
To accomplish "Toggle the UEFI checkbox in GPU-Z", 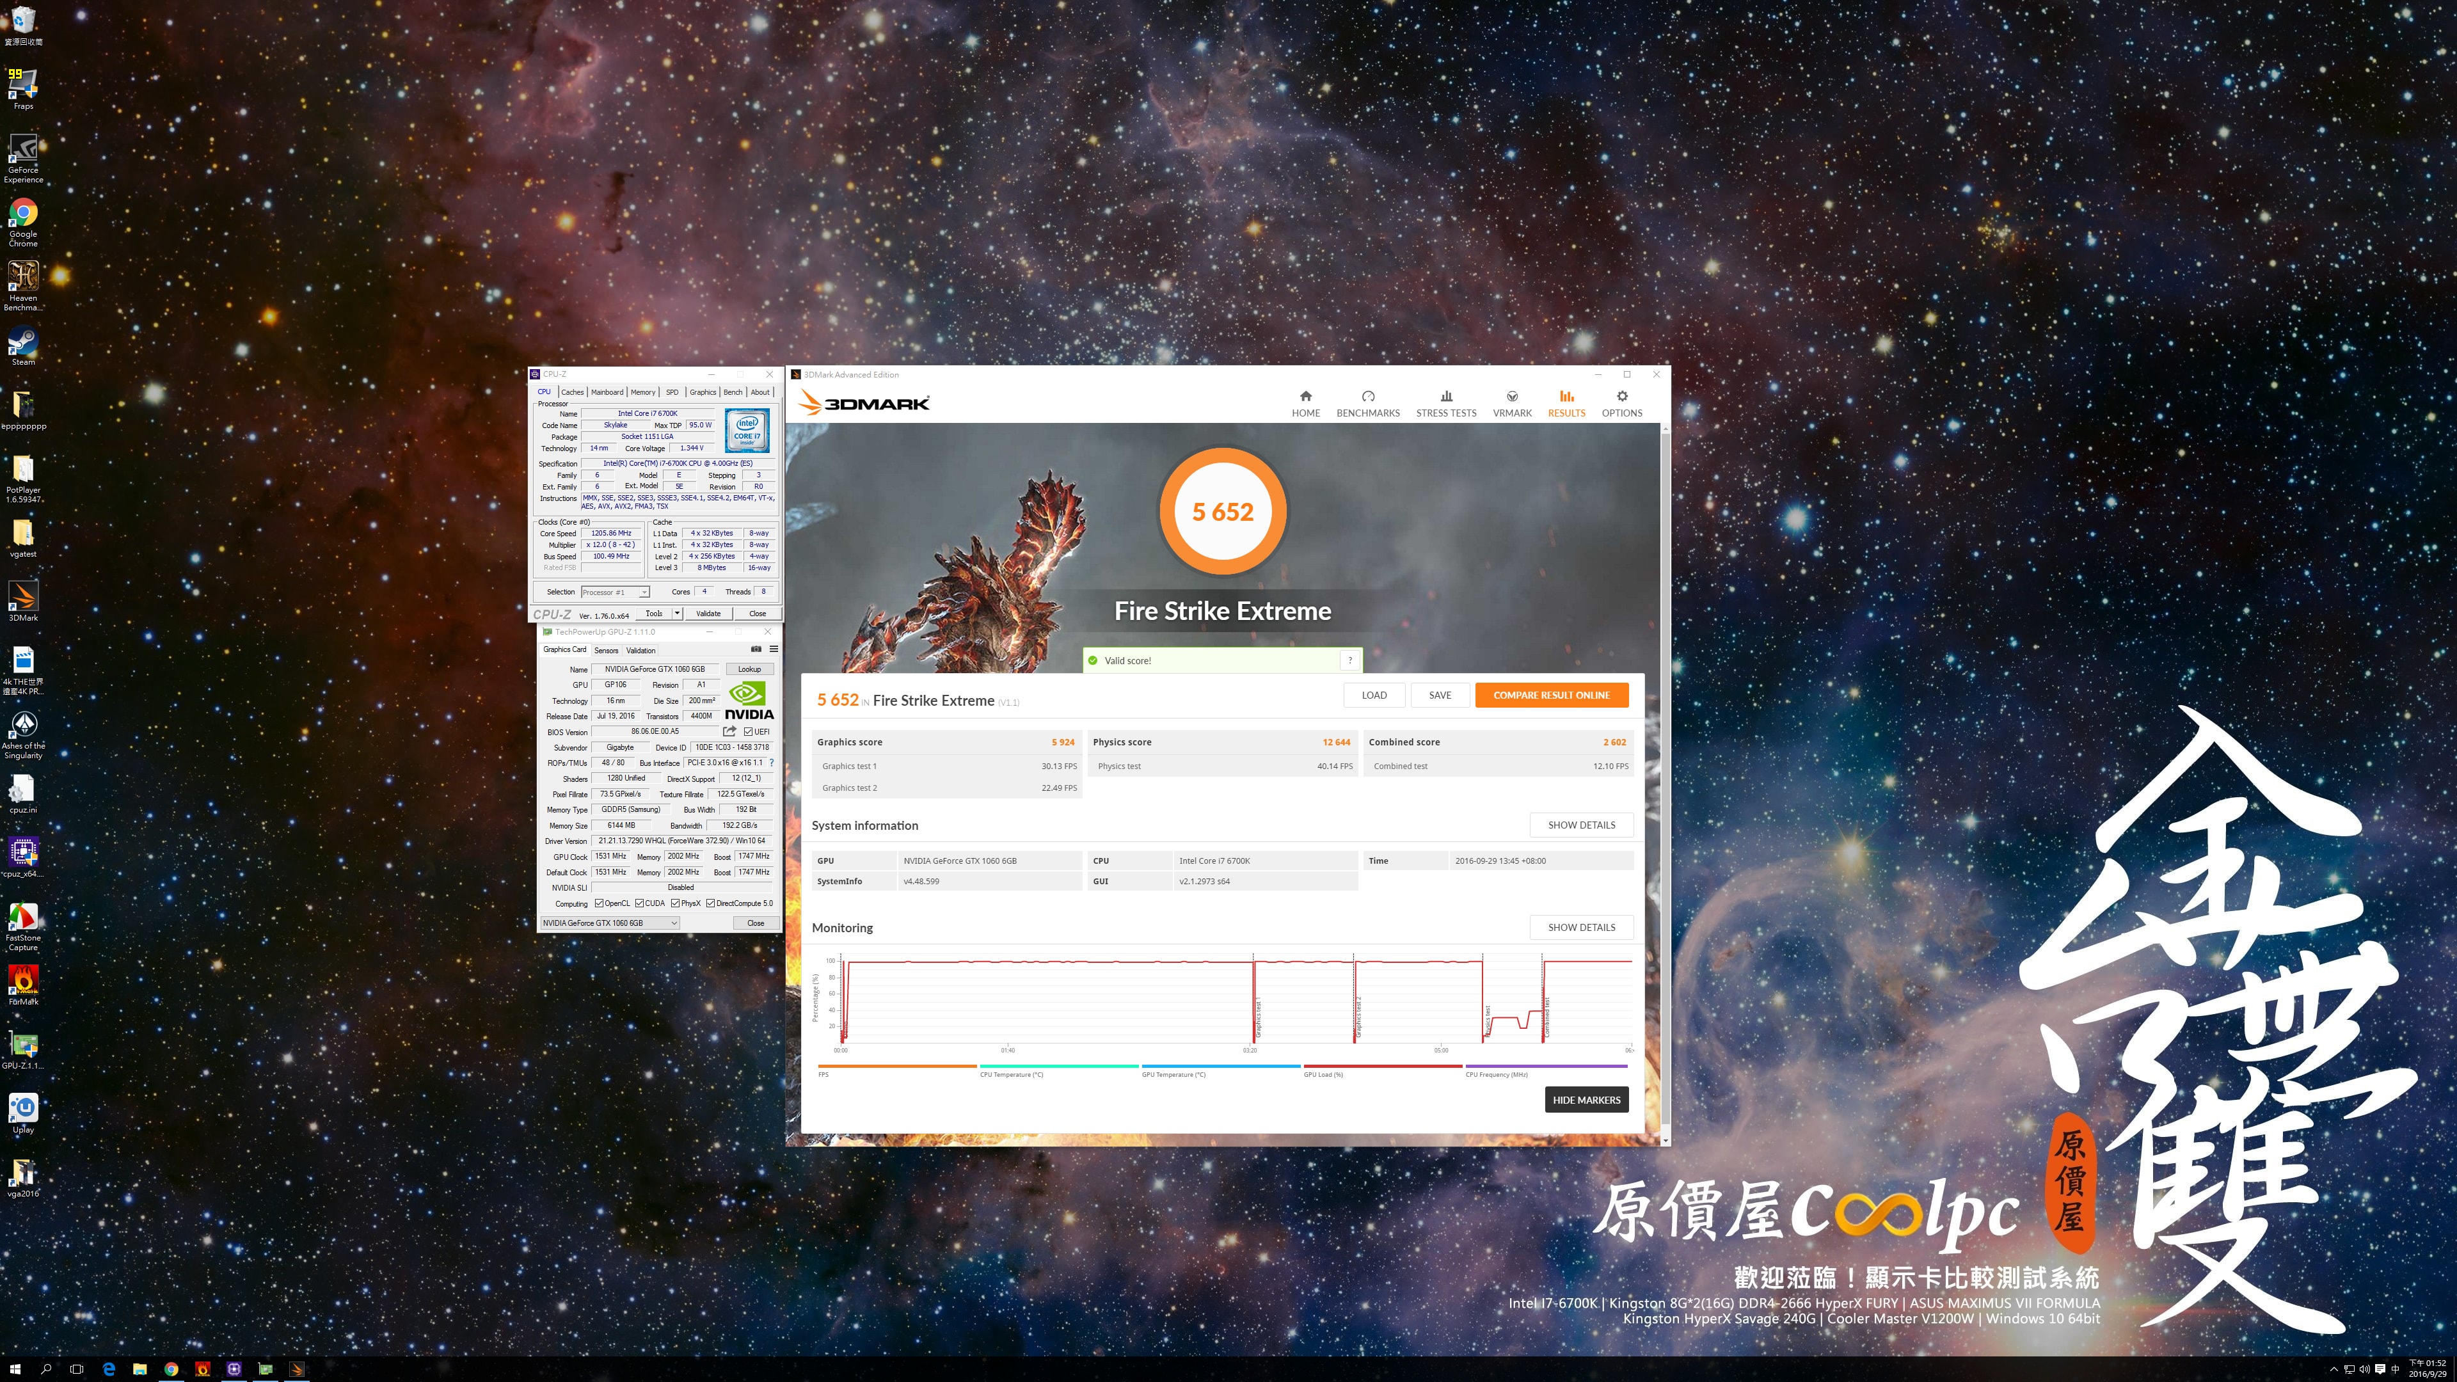I will coord(749,731).
